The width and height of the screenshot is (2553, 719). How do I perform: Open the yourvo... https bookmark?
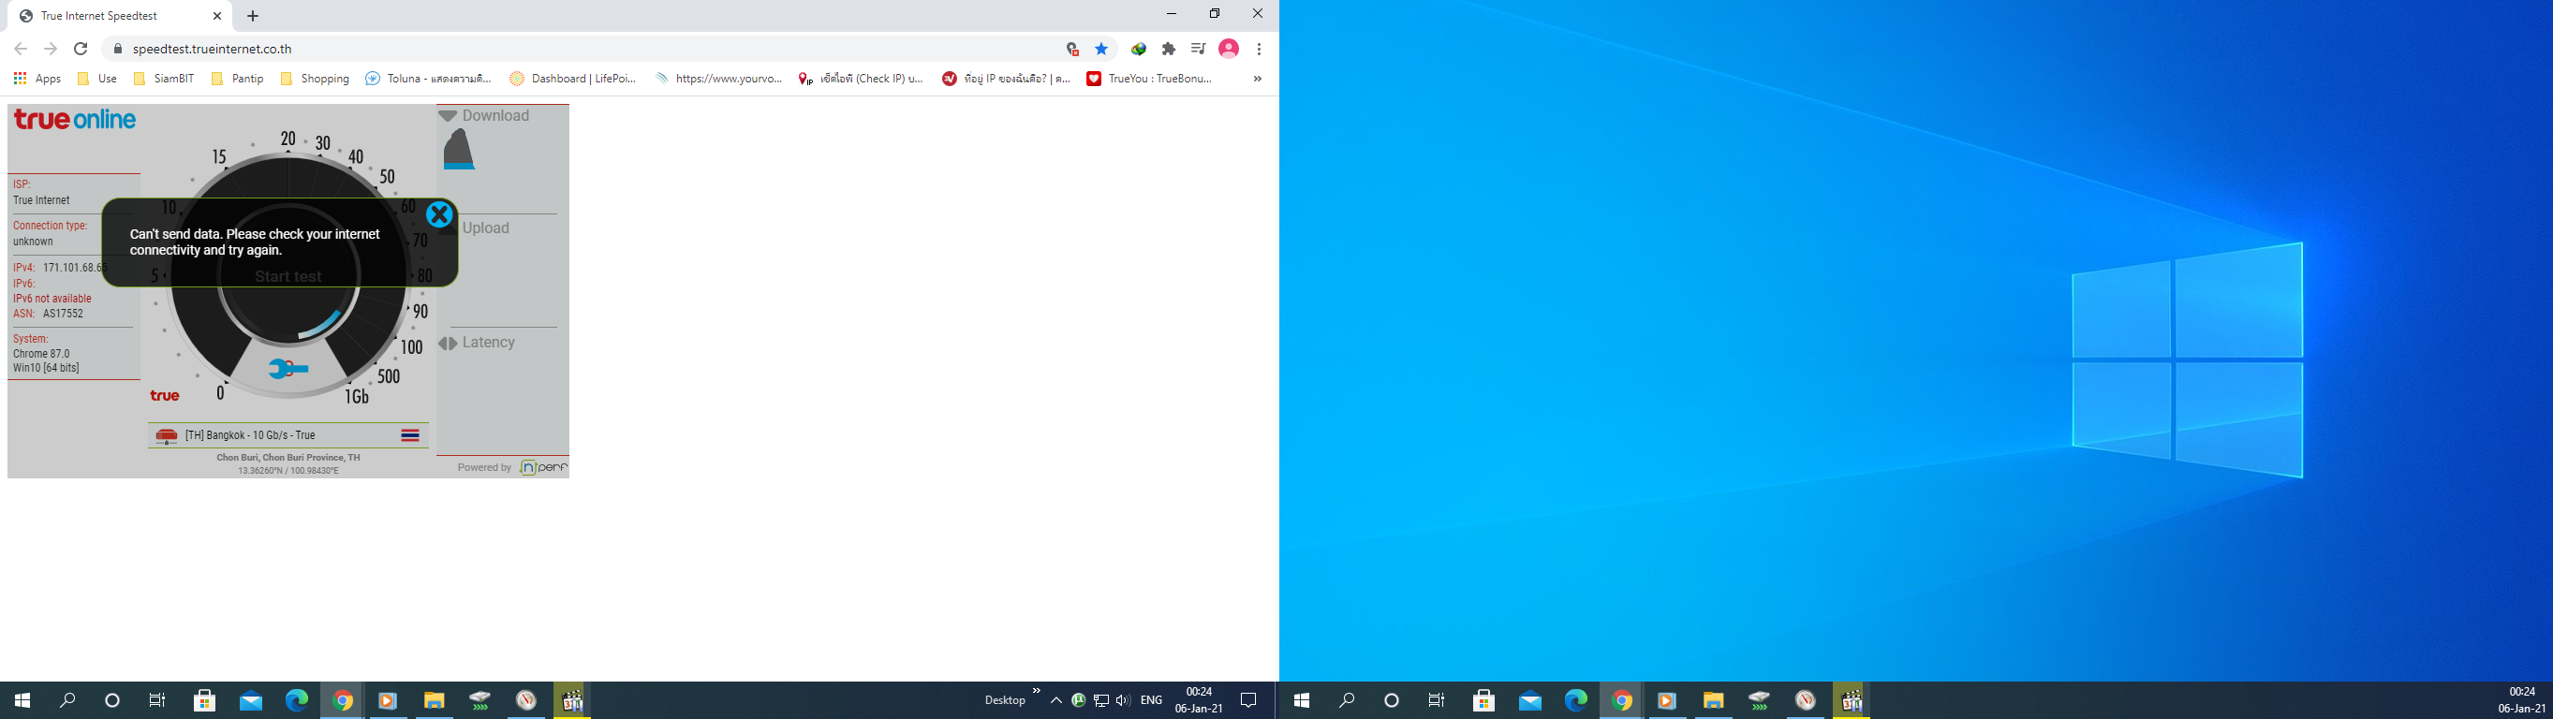tap(718, 79)
